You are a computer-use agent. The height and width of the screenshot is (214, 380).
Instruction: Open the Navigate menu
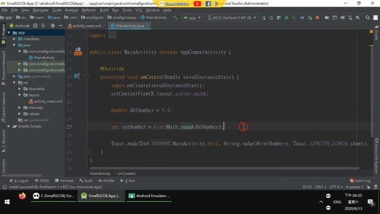point(41,10)
